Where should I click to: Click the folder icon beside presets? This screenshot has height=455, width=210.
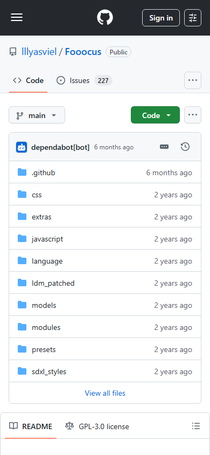[22, 349]
